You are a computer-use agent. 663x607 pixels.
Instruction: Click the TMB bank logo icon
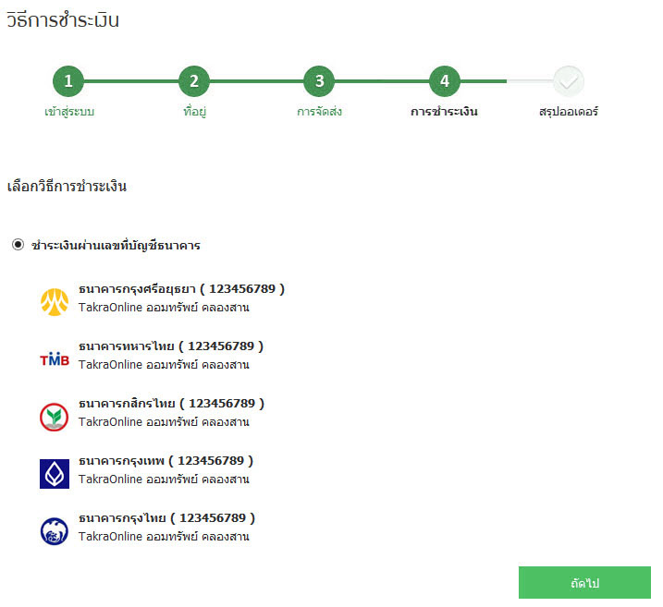(x=54, y=359)
